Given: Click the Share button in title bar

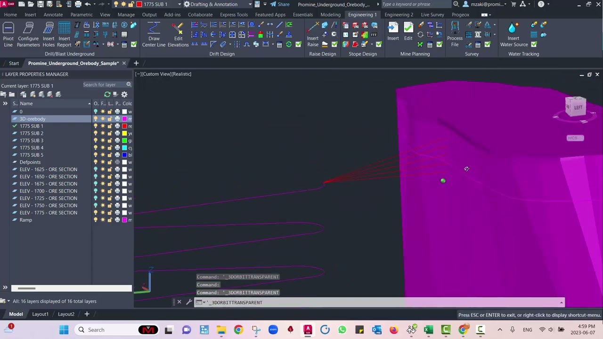Looking at the screenshot, I should pyautogui.click(x=280, y=4).
